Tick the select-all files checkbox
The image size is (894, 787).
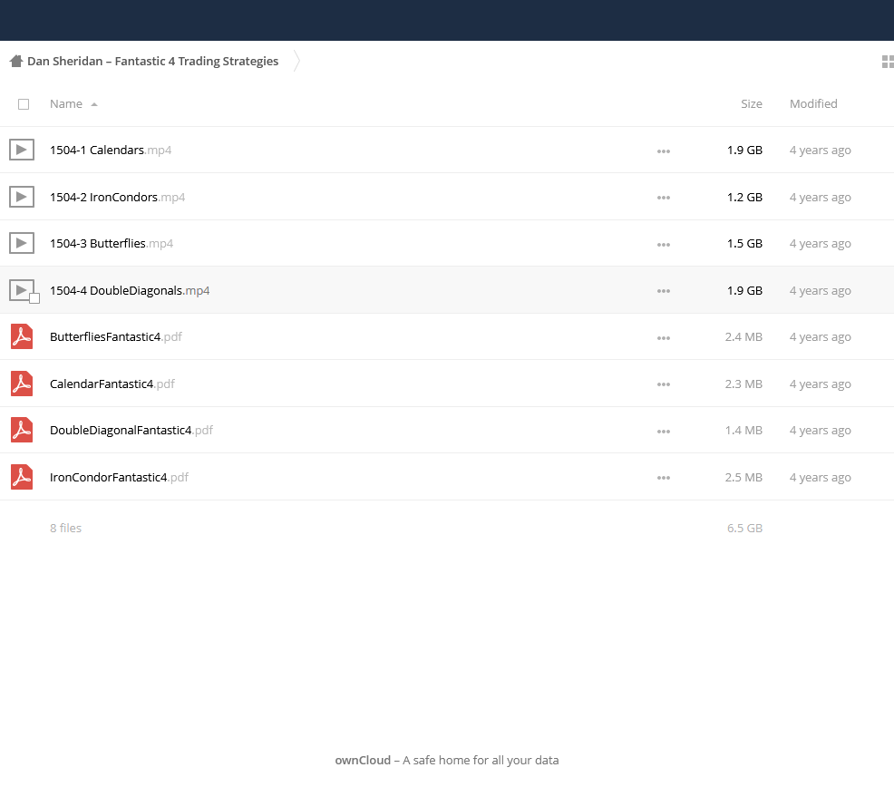point(24,104)
